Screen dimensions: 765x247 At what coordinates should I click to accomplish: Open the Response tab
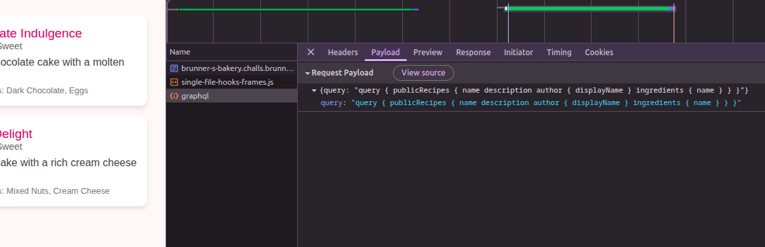(473, 52)
